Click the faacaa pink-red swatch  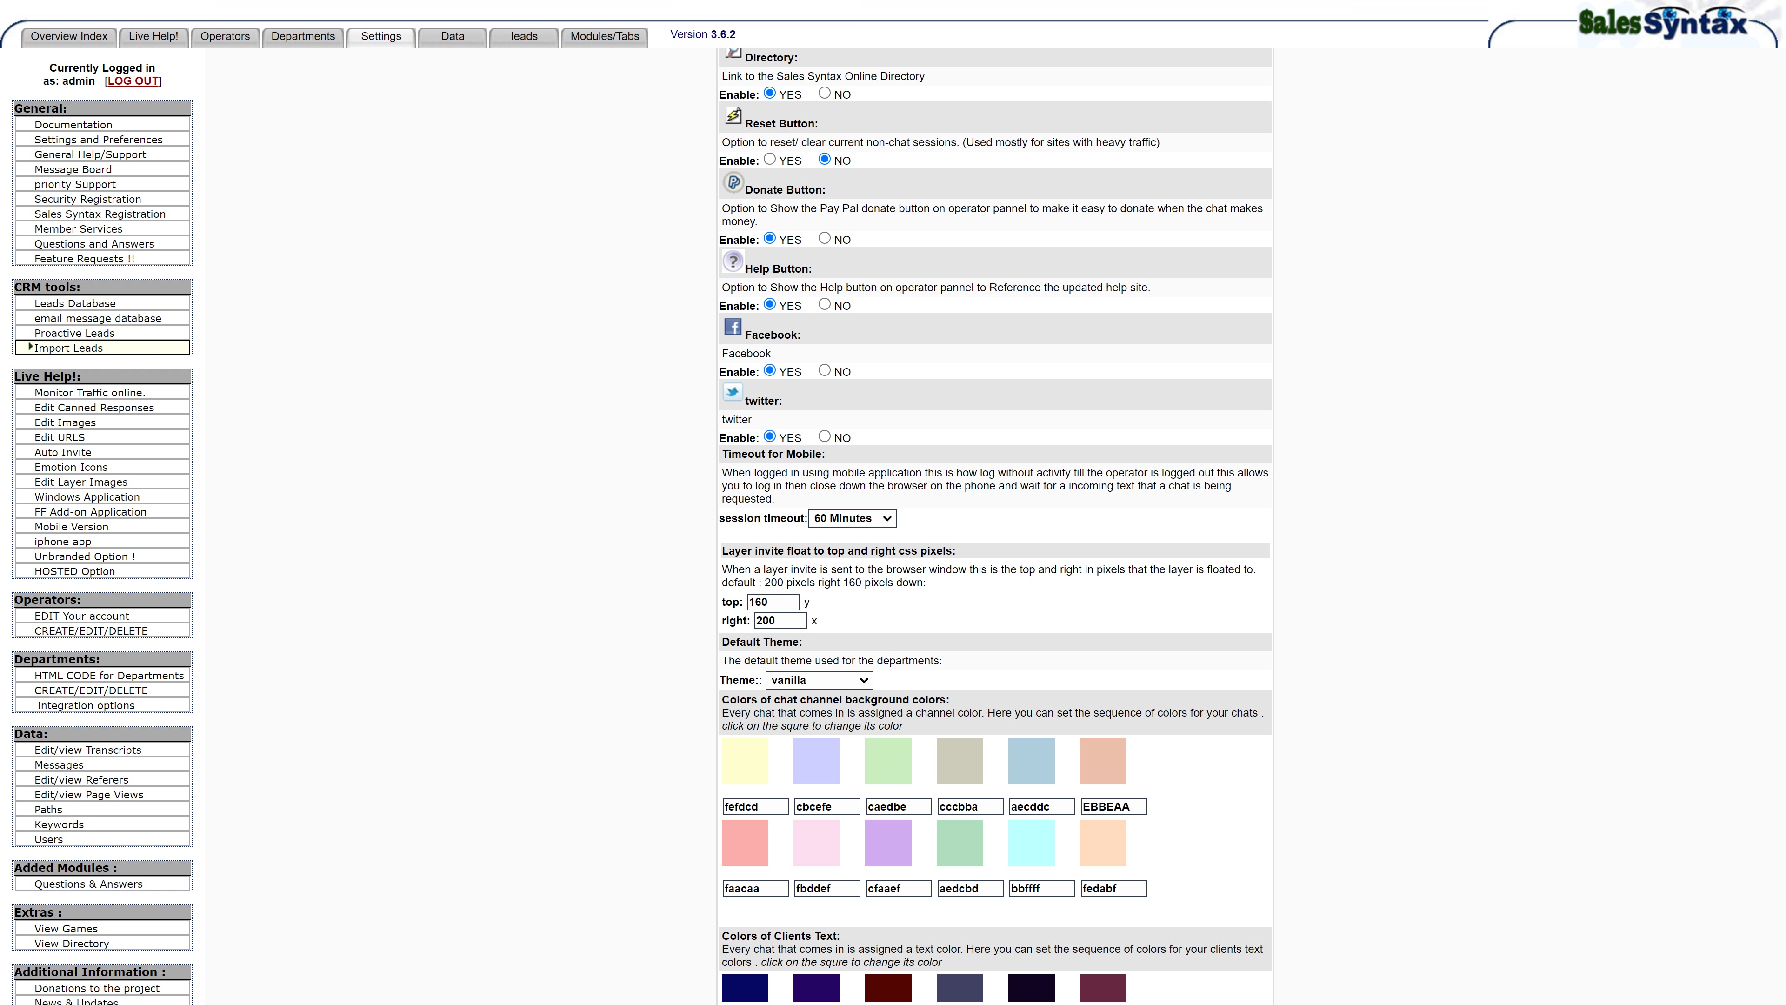(745, 843)
